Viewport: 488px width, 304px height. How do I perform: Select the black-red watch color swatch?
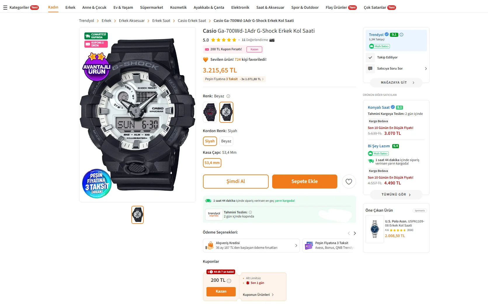point(210,112)
